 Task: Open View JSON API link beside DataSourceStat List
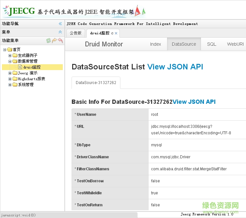[175, 67]
